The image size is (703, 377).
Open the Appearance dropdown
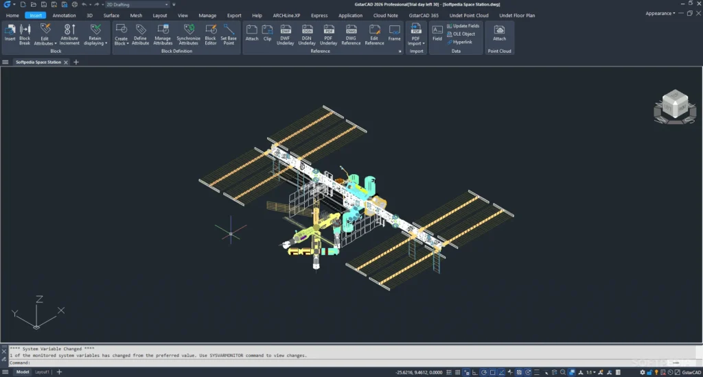[660, 14]
